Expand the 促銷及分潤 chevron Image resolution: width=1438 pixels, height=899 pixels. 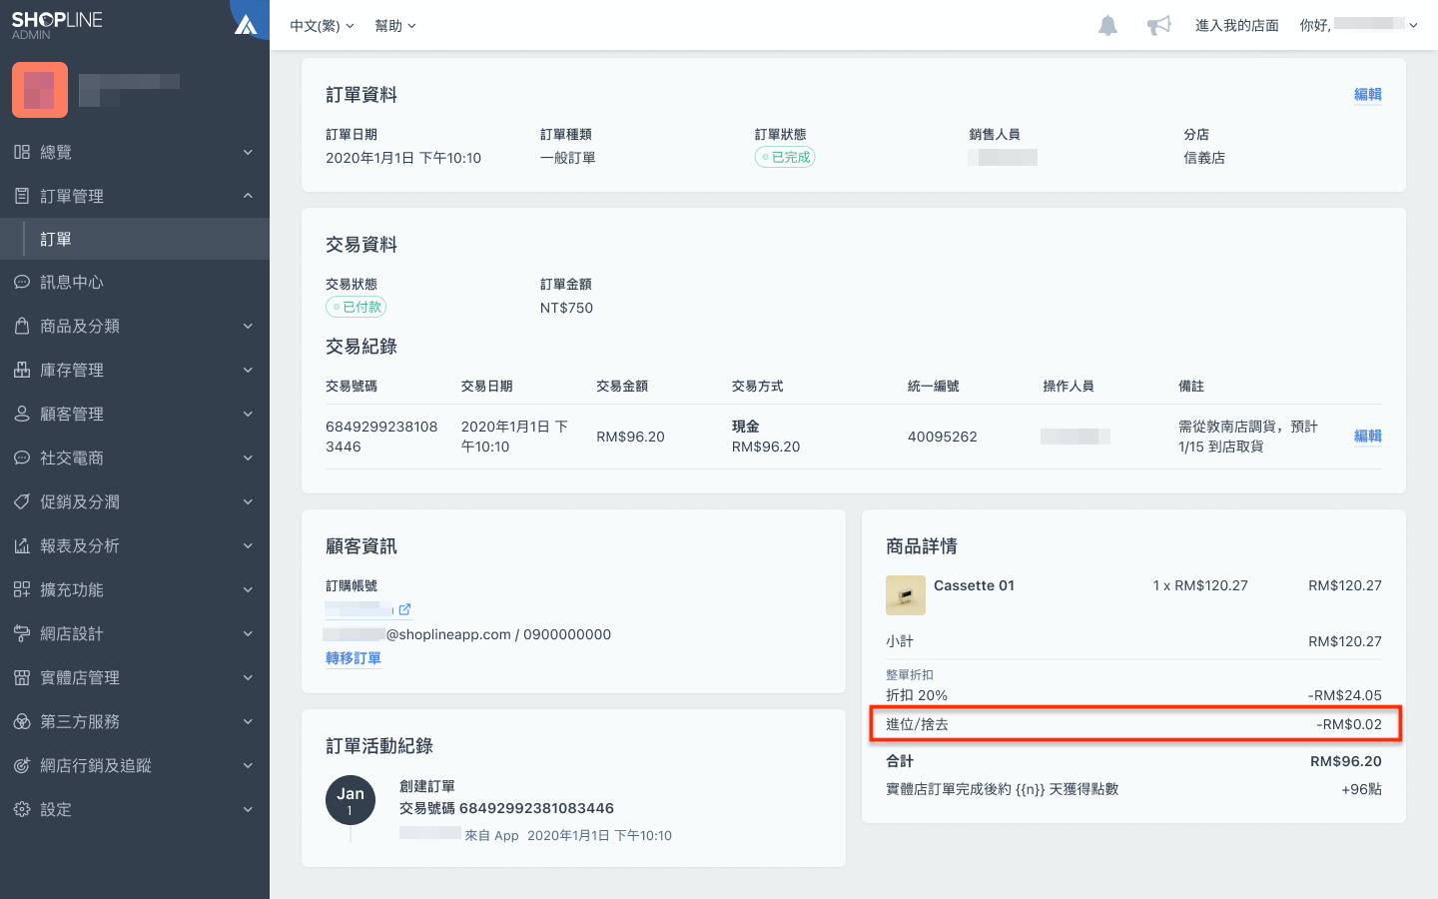(248, 501)
